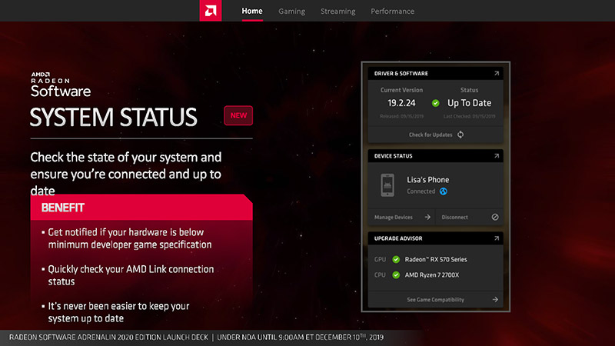The height and width of the screenshot is (346, 615).
Task: Click Radeon RX 570 Series text
Action: coord(436,259)
